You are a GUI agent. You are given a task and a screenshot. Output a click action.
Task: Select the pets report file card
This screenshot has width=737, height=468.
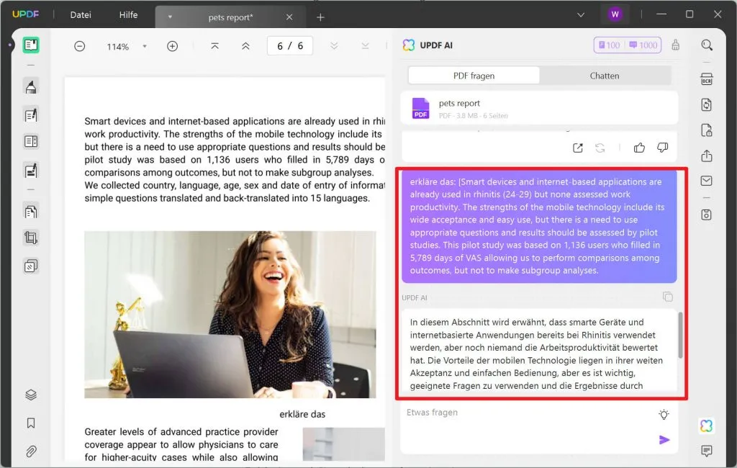539,109
